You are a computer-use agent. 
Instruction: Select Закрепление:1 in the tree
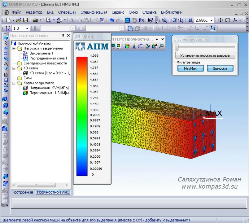(41, 53)
